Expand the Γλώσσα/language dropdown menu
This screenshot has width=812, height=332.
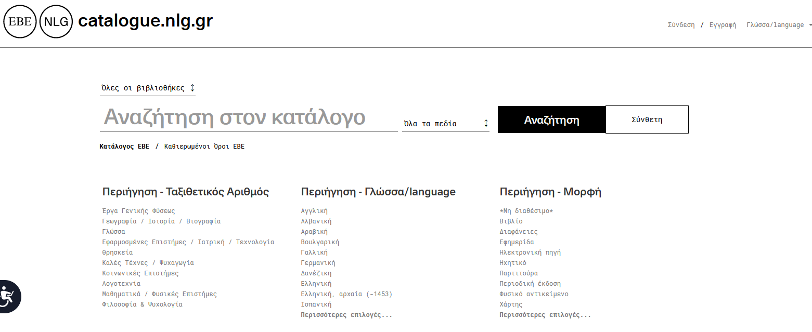(x=779, y=25)
